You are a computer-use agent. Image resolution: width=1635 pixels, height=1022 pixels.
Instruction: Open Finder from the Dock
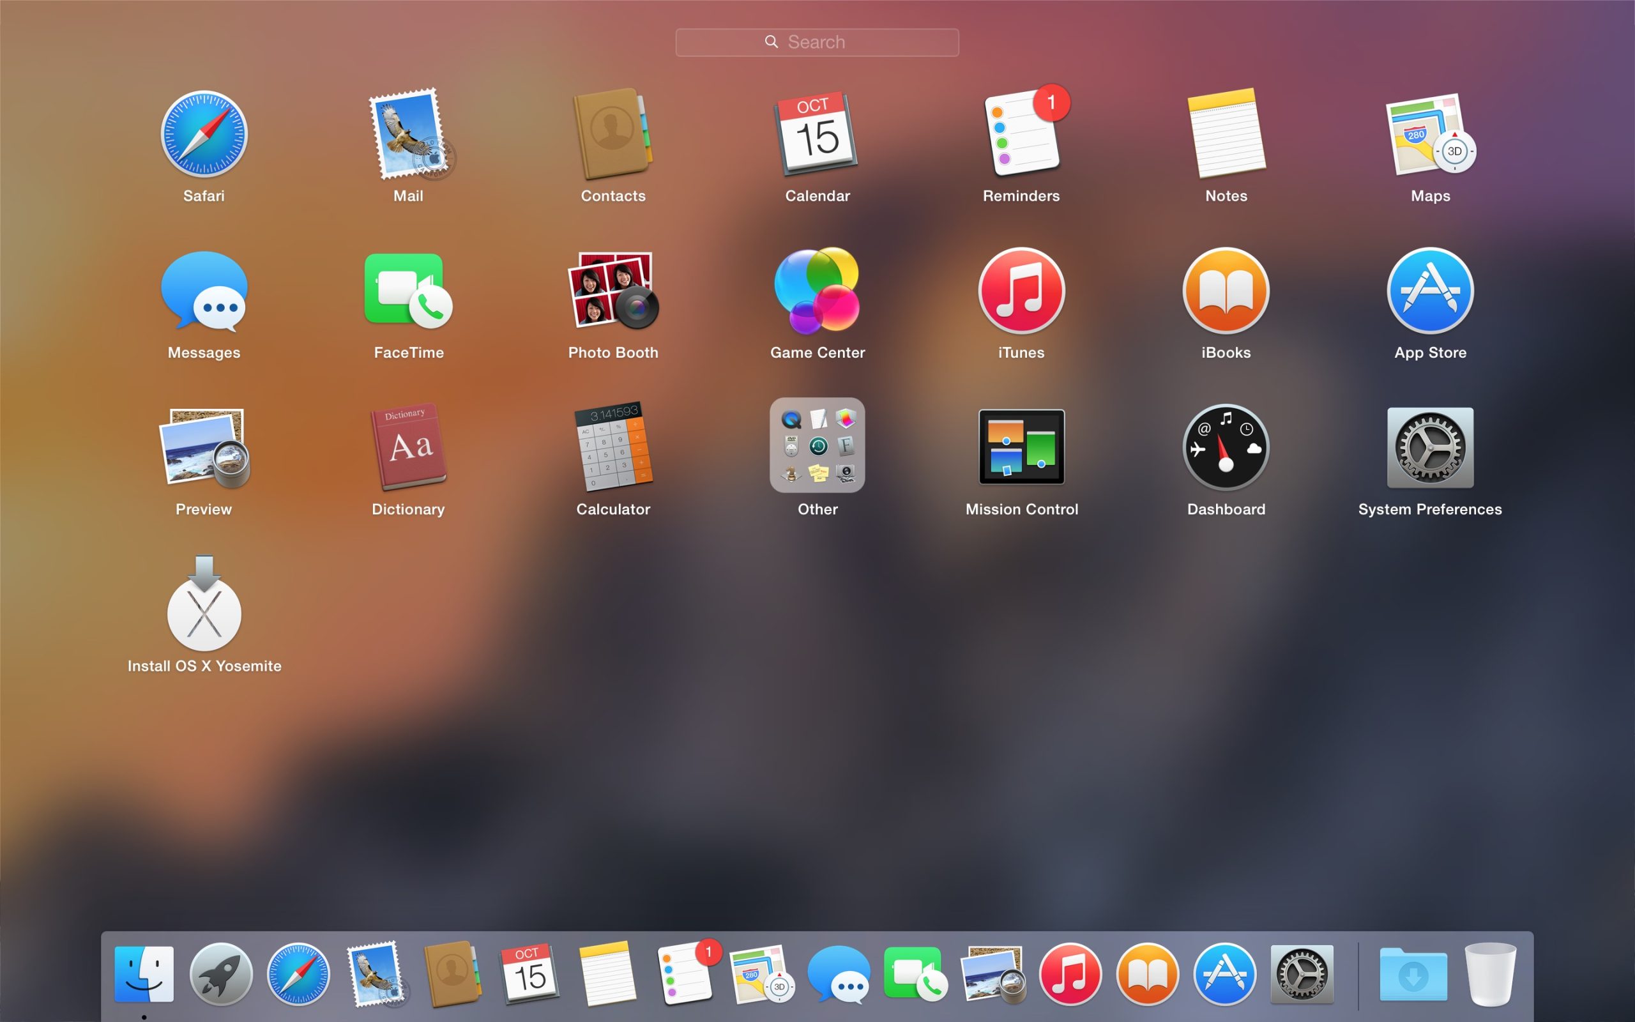coord(145,973)
